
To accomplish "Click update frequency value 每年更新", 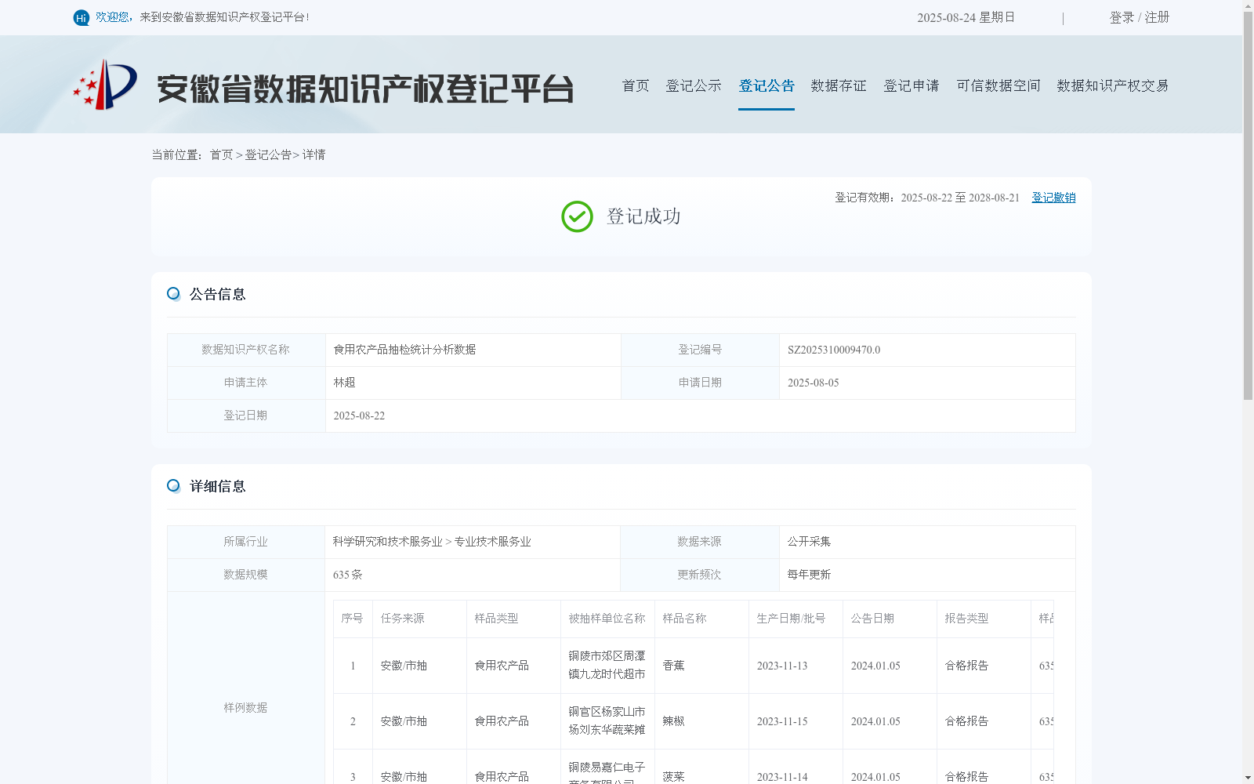I will point(809,575).
